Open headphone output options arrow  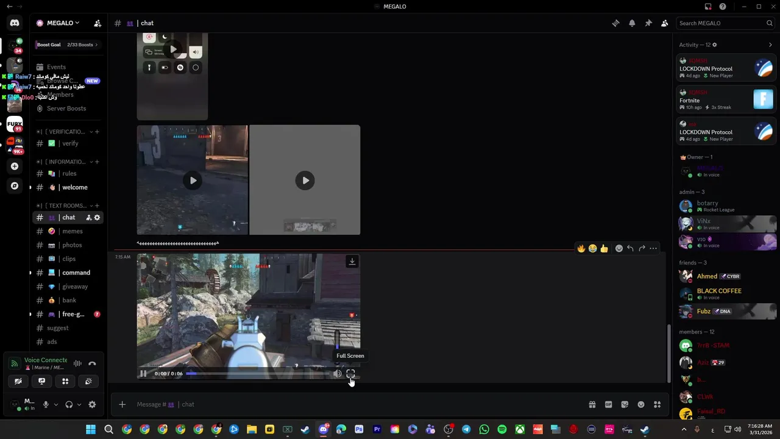coord(79,404)
